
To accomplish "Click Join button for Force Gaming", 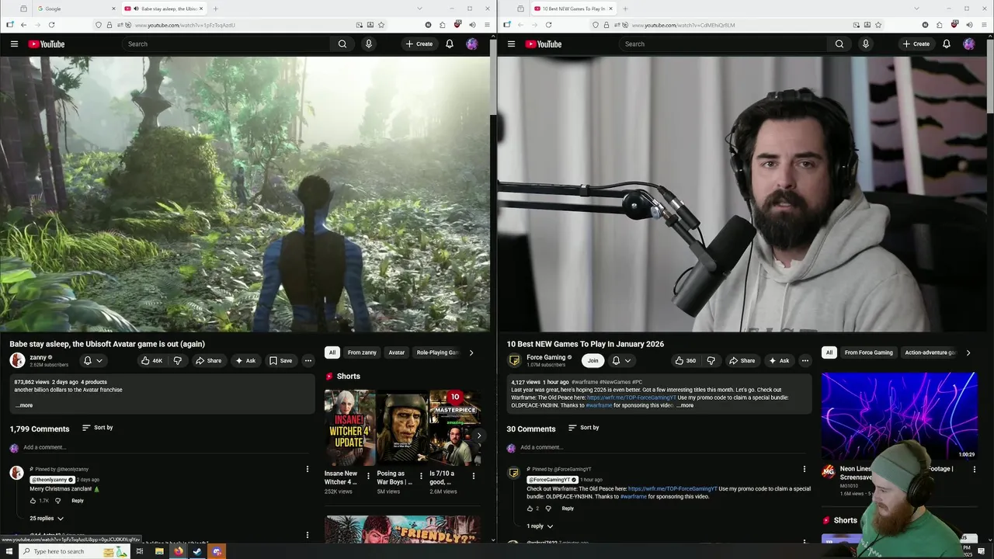I will click(593, 360).
